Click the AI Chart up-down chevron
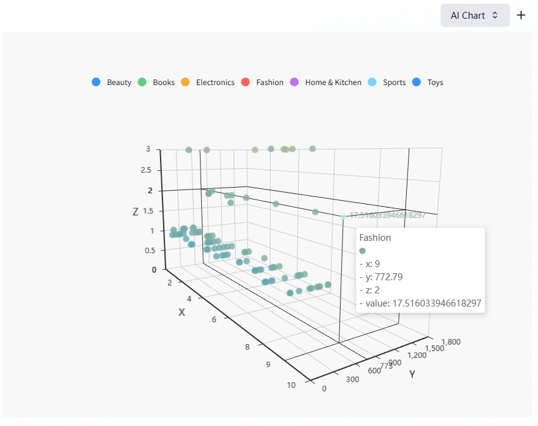Screen dimensions: 538x426 [496, 15]
